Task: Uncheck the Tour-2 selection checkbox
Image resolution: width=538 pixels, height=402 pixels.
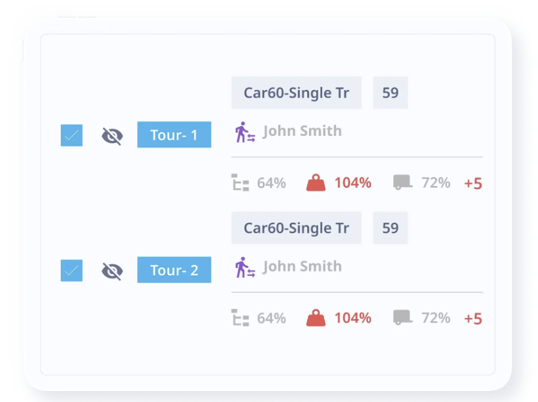Action: (x=71, y=270)
